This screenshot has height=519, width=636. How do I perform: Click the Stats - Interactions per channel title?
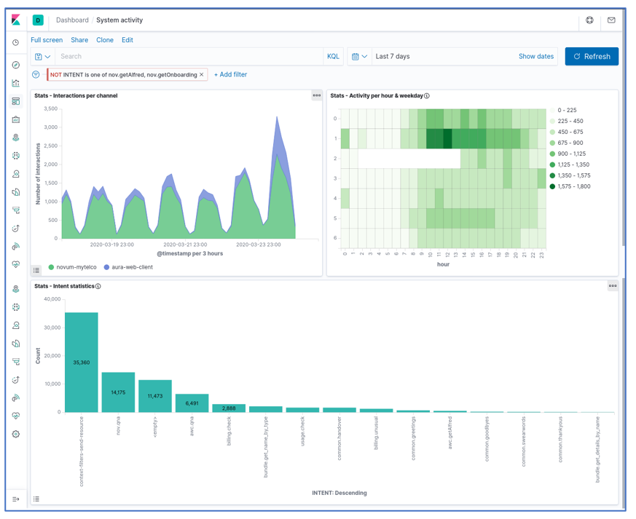(76, 96)
